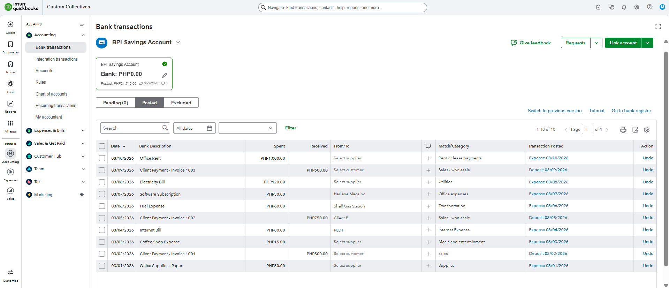Image resolution: width=669 pixels, height=288 pixels.
Task: Open Chart of accounts
Action: tap(51, 94)
